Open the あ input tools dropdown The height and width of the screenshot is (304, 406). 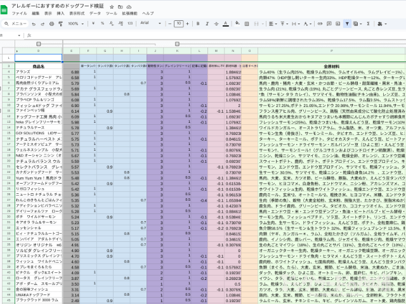point(382,24)
